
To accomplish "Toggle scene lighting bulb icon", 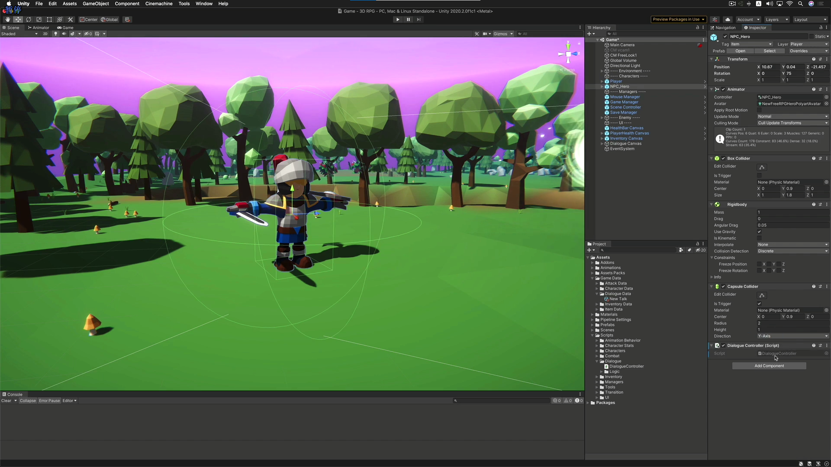I will click(55, 34).
